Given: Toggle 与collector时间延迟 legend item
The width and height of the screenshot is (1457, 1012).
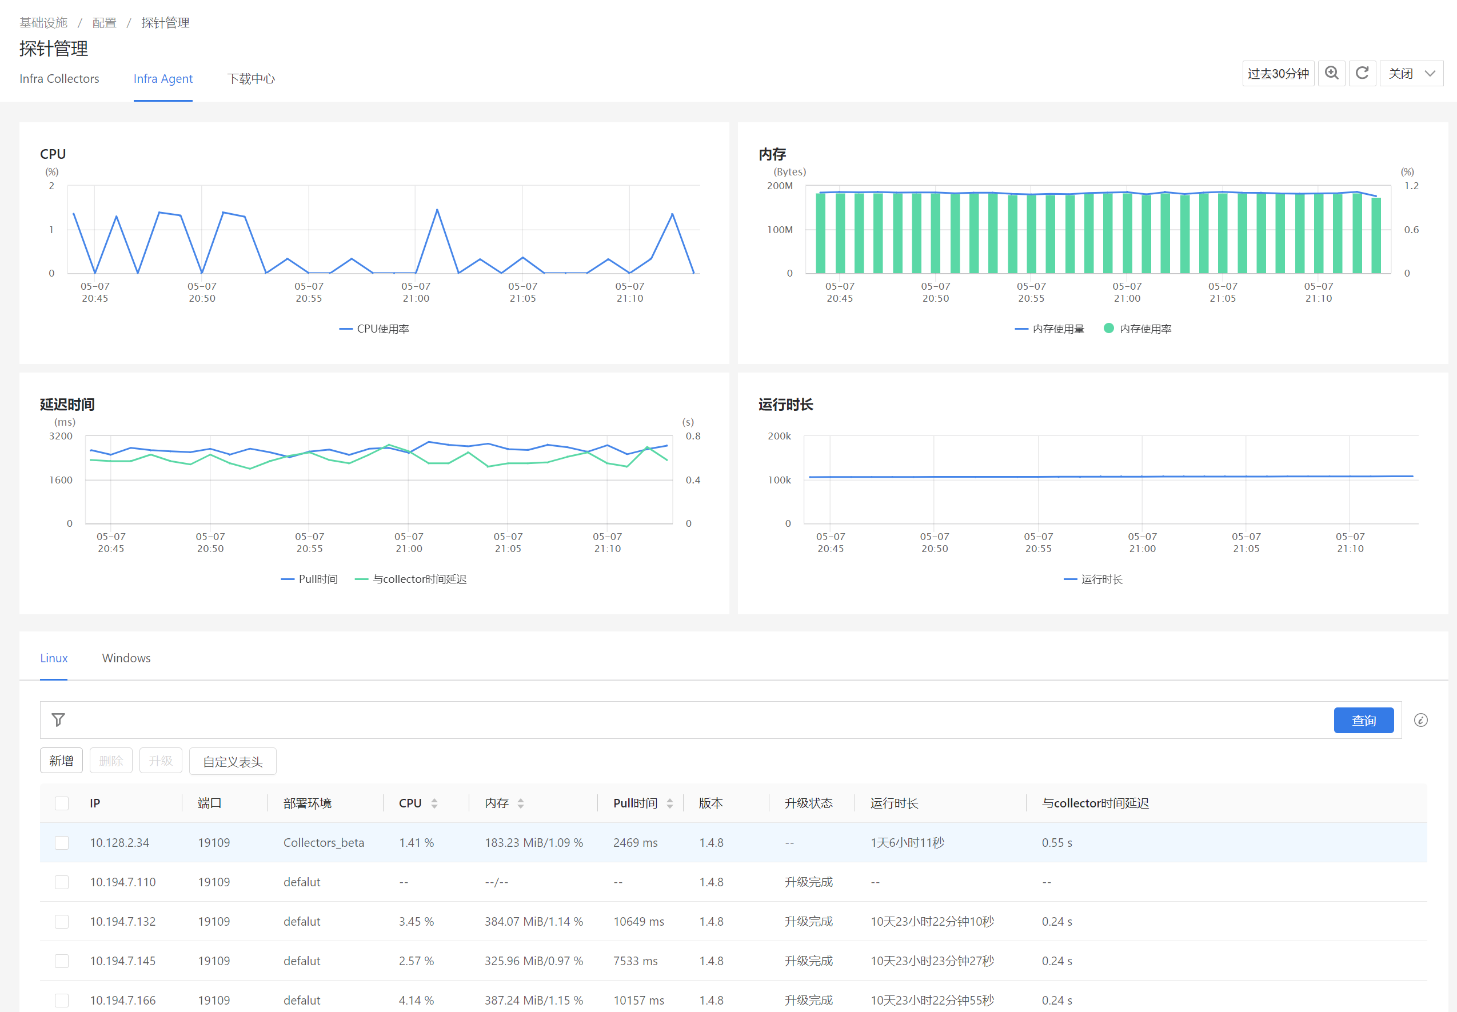Looking at the screenshot, I should [411, 579].
